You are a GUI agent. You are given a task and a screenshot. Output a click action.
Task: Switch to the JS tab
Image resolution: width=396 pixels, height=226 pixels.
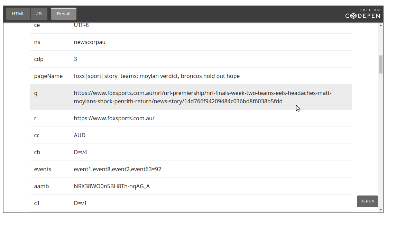pyautogui.click(x=39, y=14)
